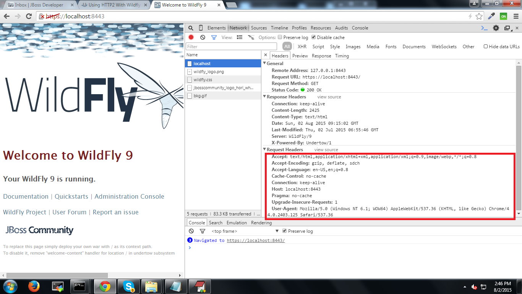Select the All filter button

[287, 46]
